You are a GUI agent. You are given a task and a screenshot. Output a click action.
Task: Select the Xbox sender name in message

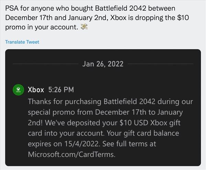point(36,90)
